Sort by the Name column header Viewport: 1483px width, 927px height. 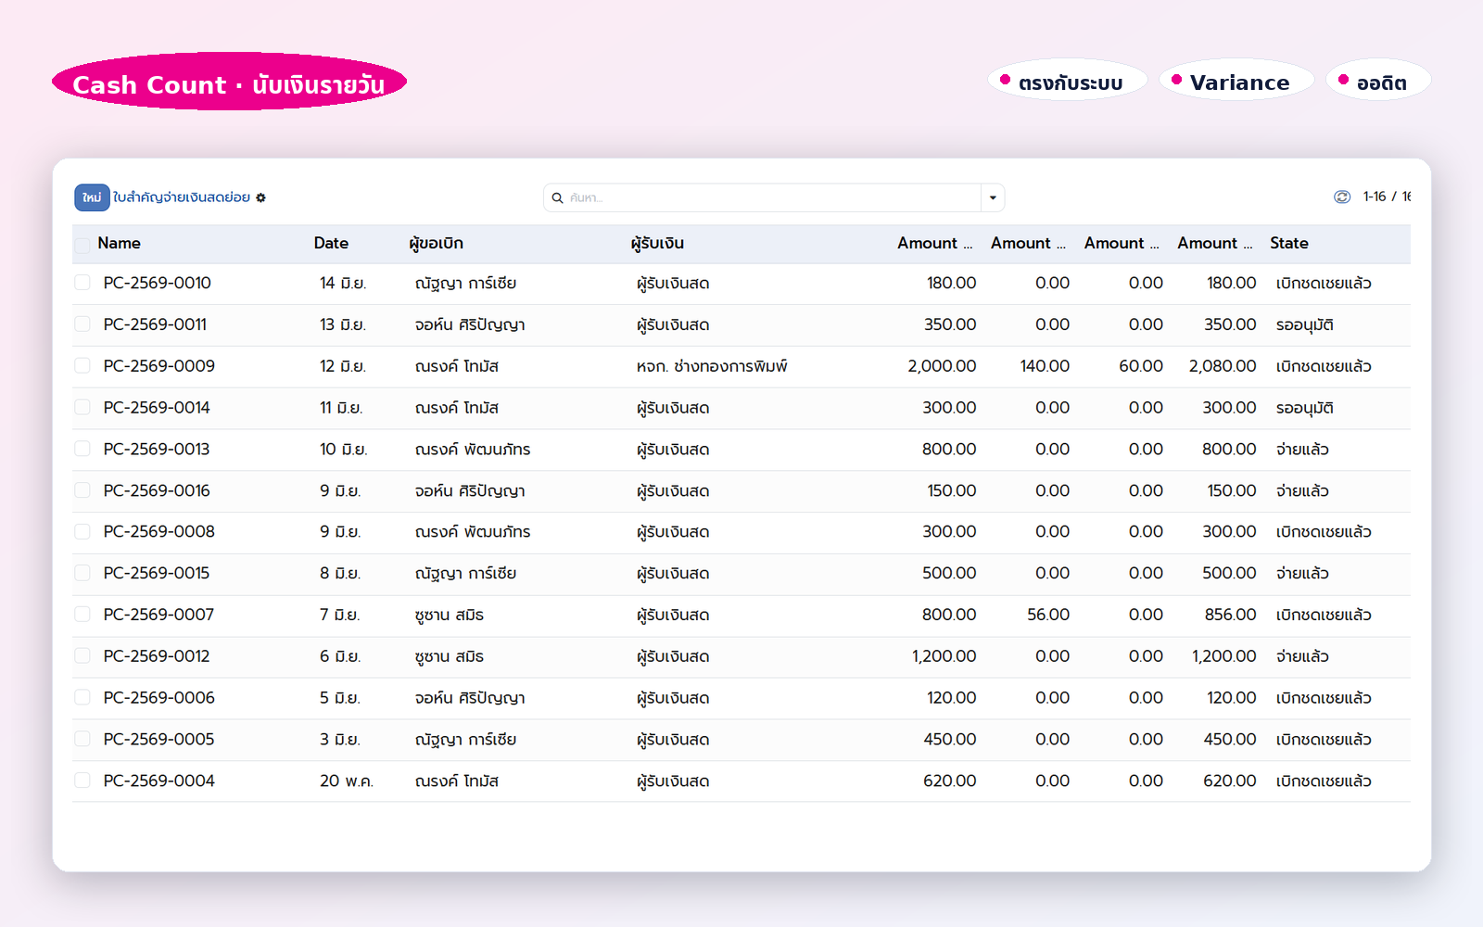coord(119,243)
